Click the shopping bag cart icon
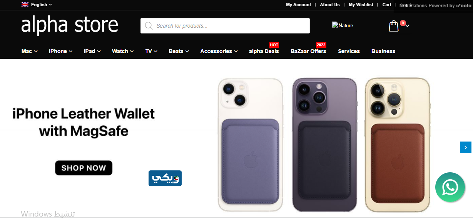 coord(393,26)
